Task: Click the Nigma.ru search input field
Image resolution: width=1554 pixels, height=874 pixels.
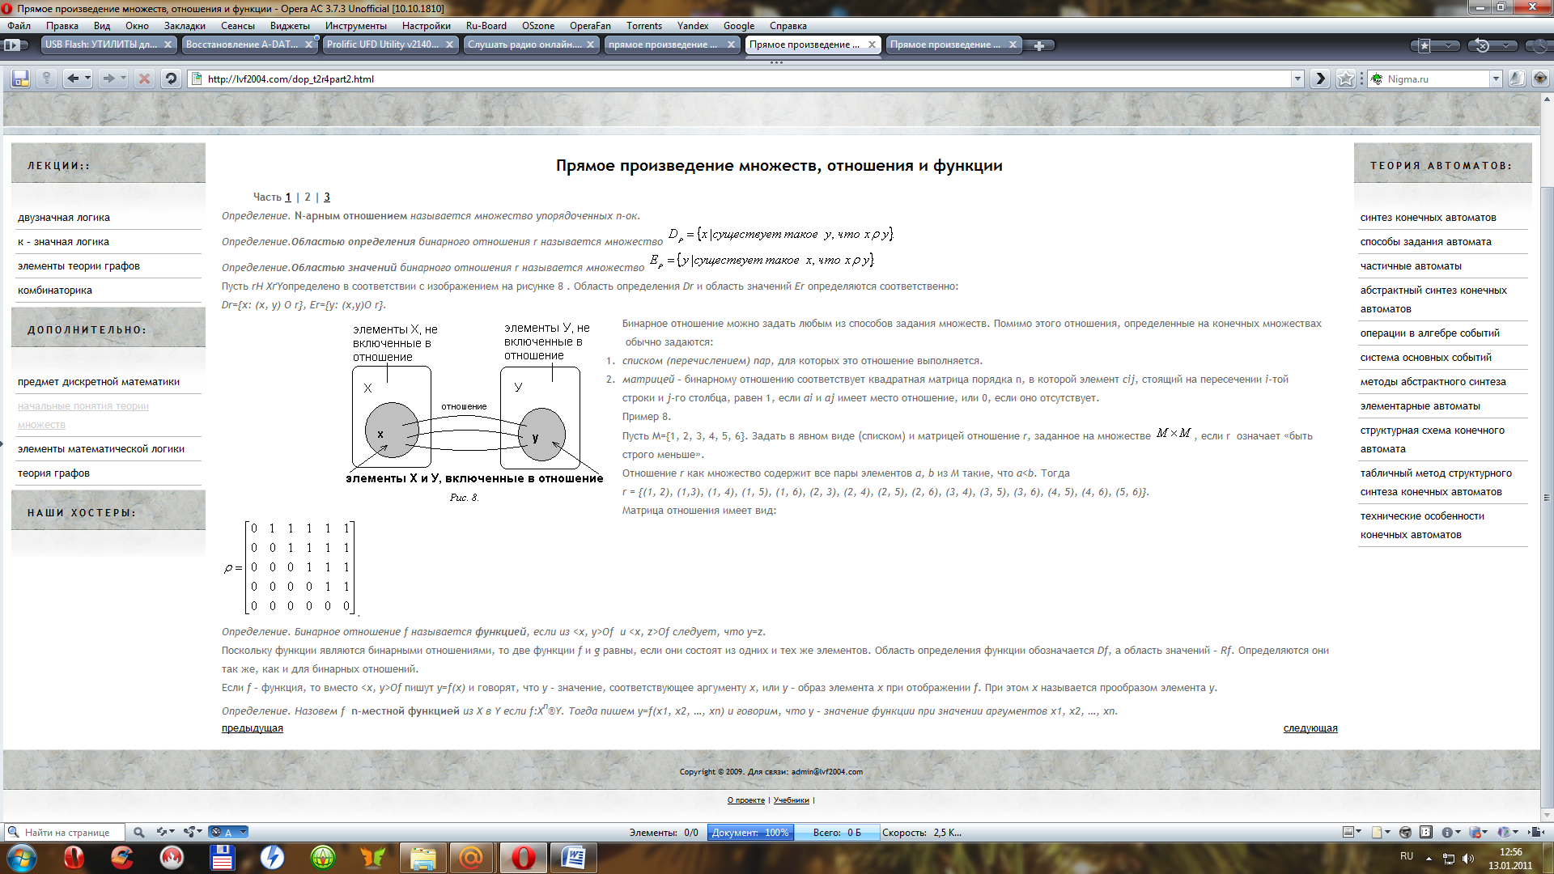Action: [1437, 78]
